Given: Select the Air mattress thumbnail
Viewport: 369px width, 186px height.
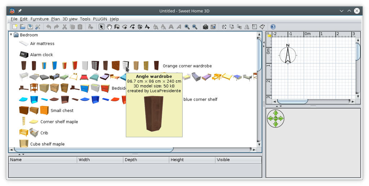Looking at the screenshot, I should pos(24,44).
